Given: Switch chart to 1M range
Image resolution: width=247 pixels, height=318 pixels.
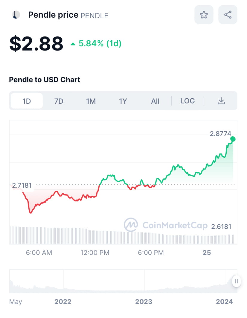Looking at the screenshot, I should pos(91,101).
